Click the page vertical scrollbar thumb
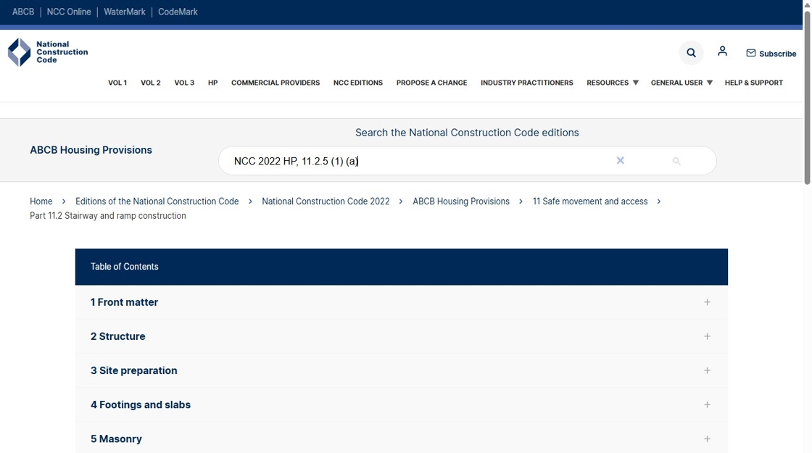The image size is (812, 453). point(807,97)
